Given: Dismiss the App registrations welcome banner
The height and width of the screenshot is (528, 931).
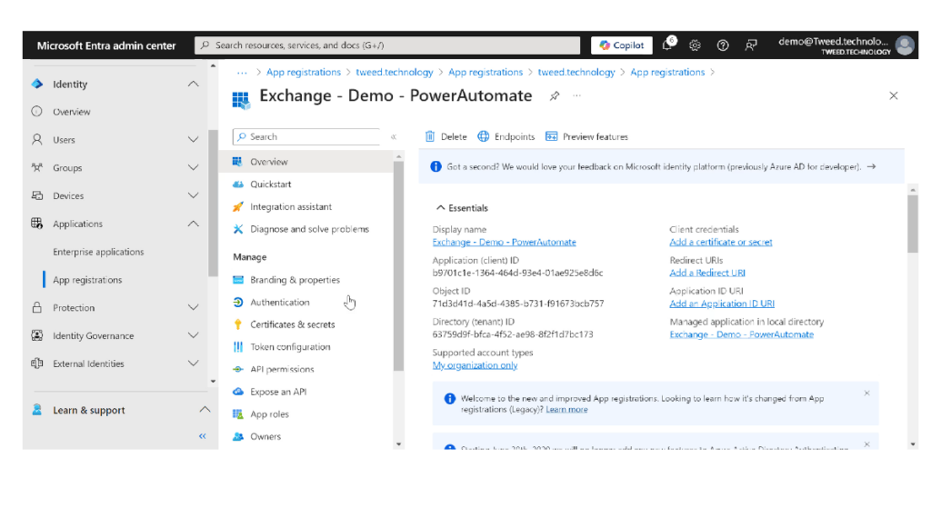Looking at the screenshot, I should (866, 394).
